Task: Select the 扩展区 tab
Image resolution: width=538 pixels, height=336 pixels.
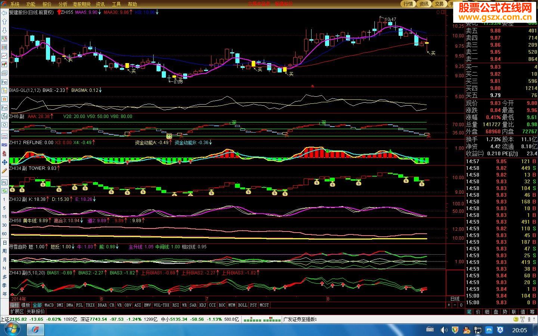Action: (x=17, y=311)
